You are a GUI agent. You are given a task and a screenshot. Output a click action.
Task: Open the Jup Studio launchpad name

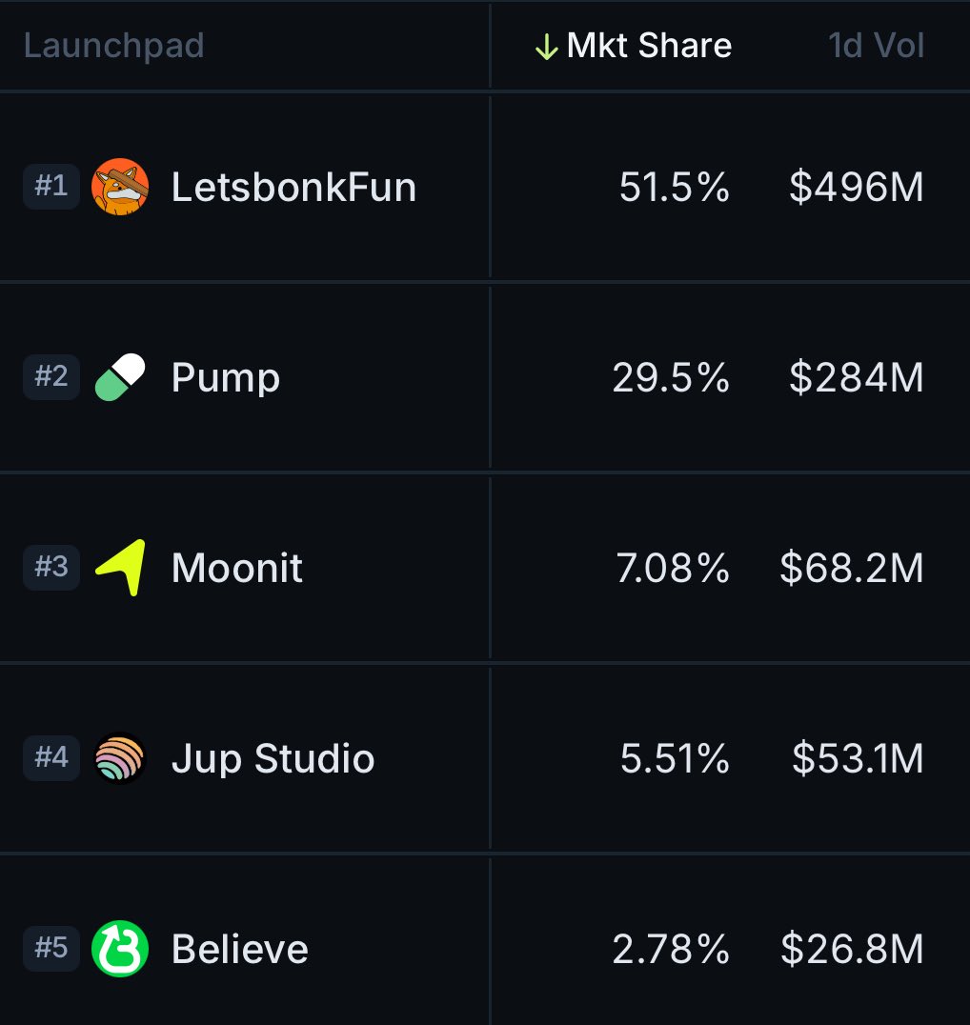[x=273, y=759]
